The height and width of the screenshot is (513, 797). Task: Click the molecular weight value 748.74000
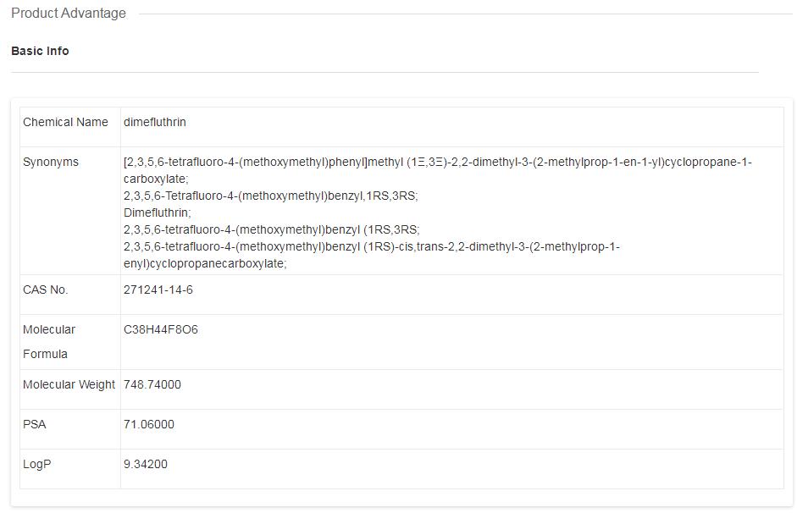coord(152,384)
